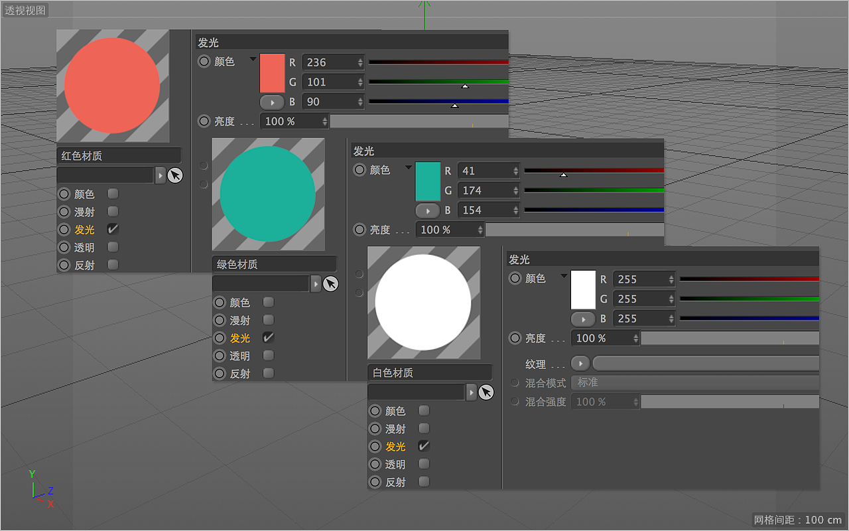Screen dimensions: 849x531
Task: Open the 混合模式 标准 dropdown
Action: (695, 383)
